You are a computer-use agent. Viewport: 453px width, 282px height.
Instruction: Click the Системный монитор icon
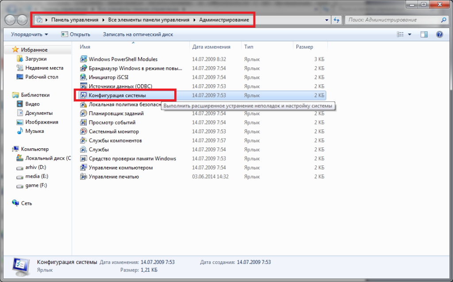pos(83,132)
